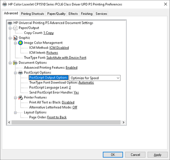
Task: Click the horizontal scrollbar track
Action: click(x=66, y=122)
